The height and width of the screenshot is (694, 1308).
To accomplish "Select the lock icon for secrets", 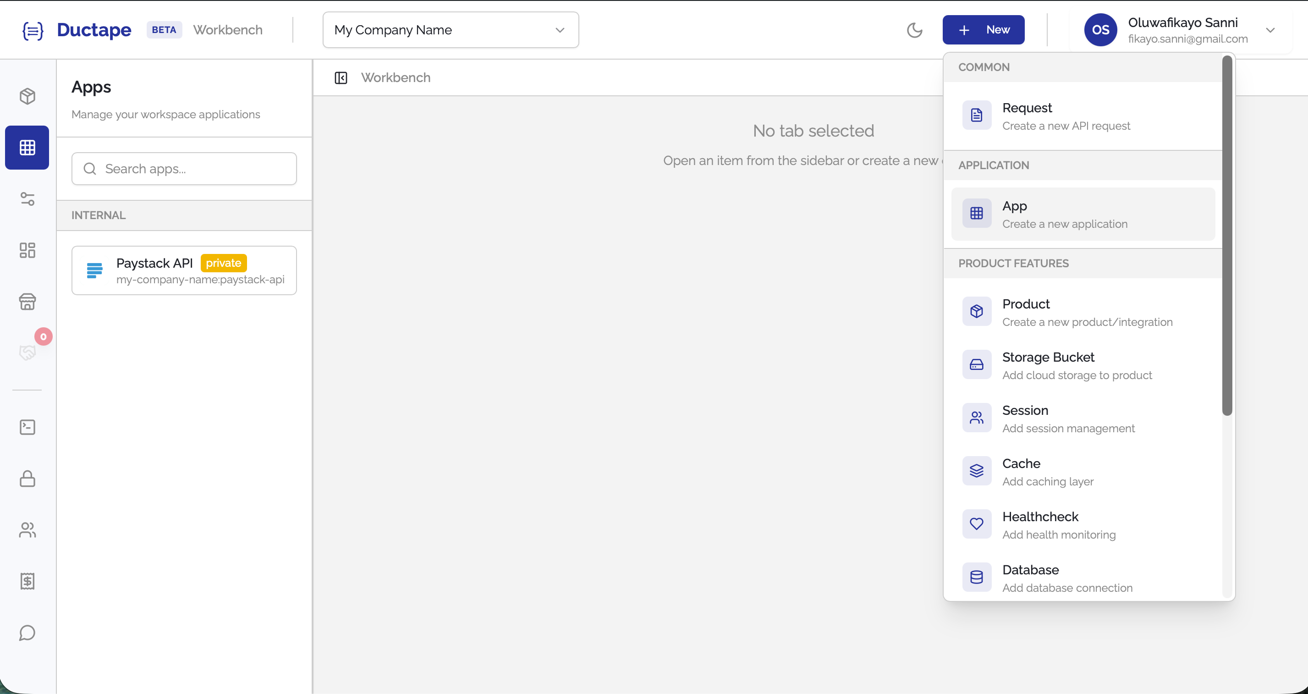I will click(x=27, y=479).
